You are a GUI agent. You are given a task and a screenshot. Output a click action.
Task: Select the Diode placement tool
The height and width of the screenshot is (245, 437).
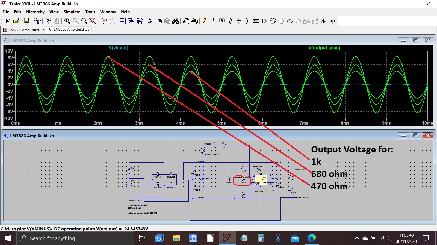(256, 21)
